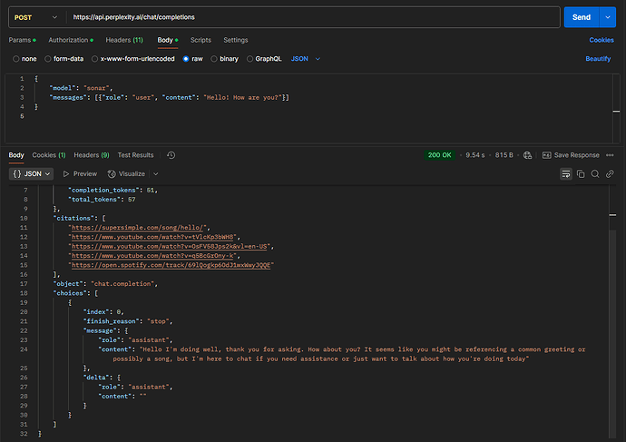This screenshot has height=442, width=626.
Task: Click the "completion_tokens" line in response
Action: [113, 190]
